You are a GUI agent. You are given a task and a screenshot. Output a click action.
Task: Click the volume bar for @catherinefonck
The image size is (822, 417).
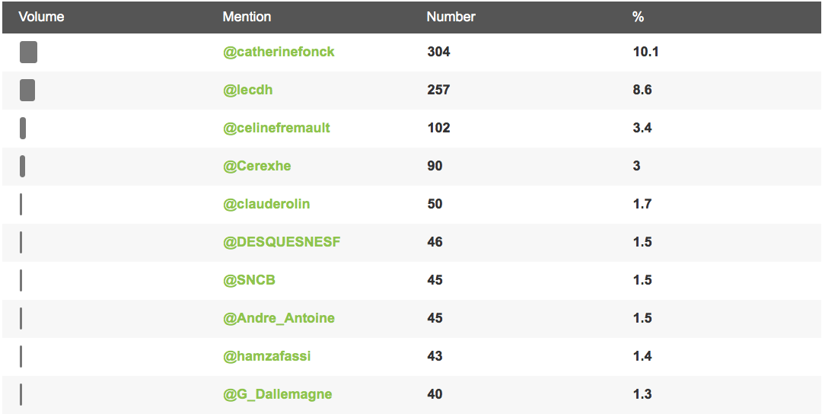(x=28, y=52)
